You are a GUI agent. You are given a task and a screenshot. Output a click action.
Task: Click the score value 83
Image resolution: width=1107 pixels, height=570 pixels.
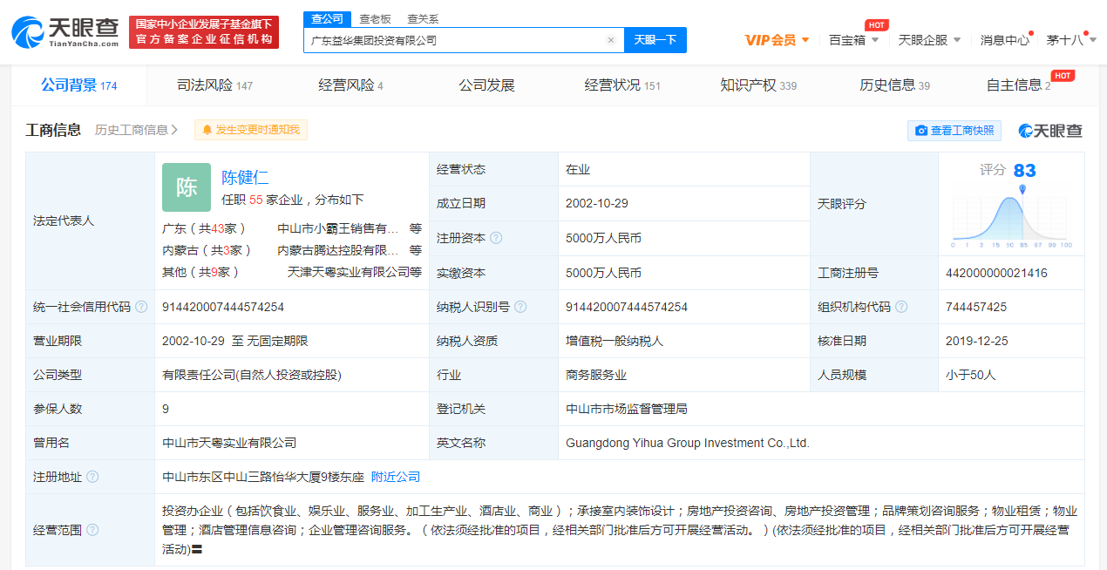[1024, 170]
